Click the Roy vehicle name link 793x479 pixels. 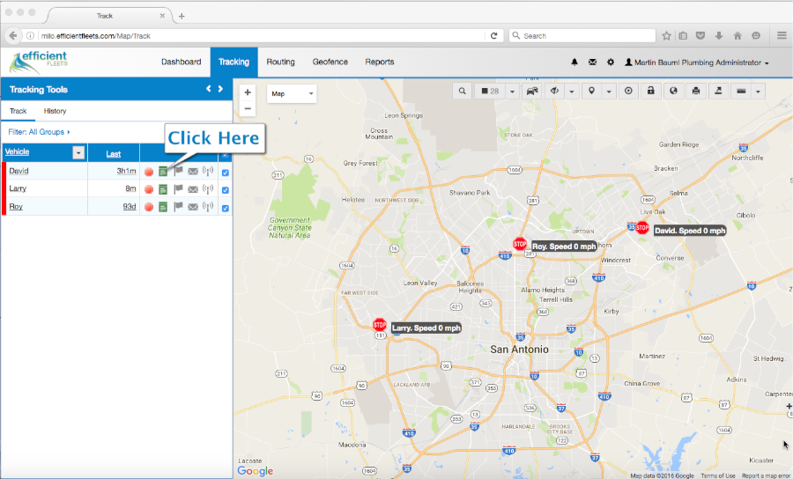pos(16,207)
